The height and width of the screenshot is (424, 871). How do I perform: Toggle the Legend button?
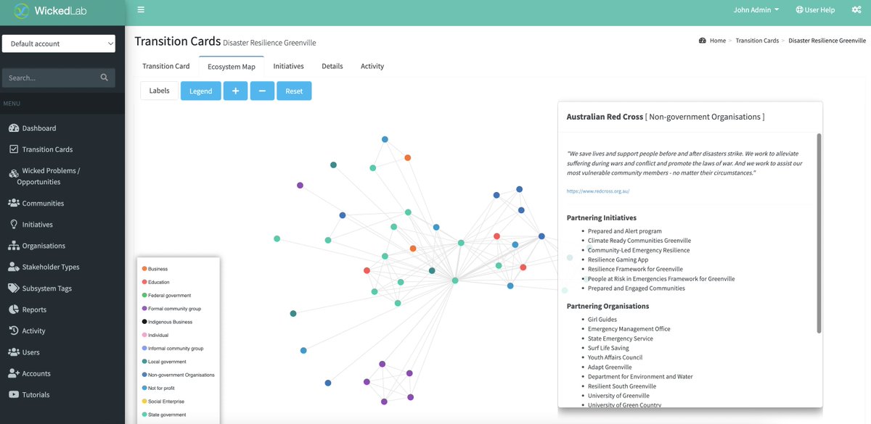coord(201,91)
